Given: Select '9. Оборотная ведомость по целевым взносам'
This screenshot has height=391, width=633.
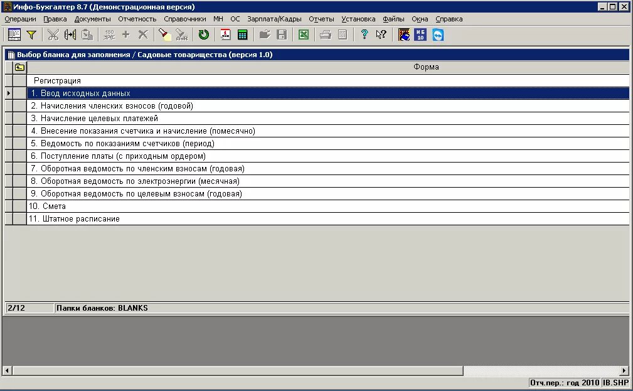Looking at the screenshot, I should pyautogui.click(x=328, y=193).
